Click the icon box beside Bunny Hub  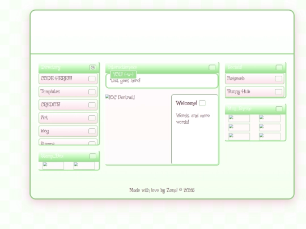(x=278, y=92)
